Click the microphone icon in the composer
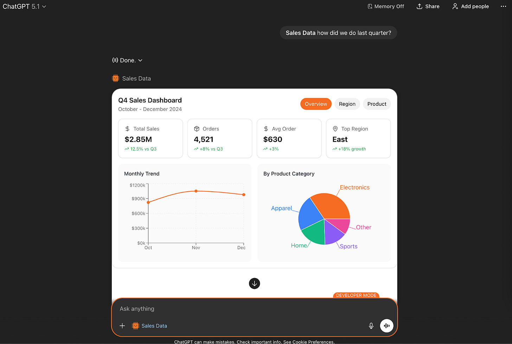Viewport: 512px width, 344px height. [x=371, y=326]
